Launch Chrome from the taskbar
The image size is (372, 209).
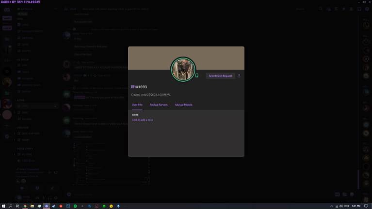click(x=25, y=206)
